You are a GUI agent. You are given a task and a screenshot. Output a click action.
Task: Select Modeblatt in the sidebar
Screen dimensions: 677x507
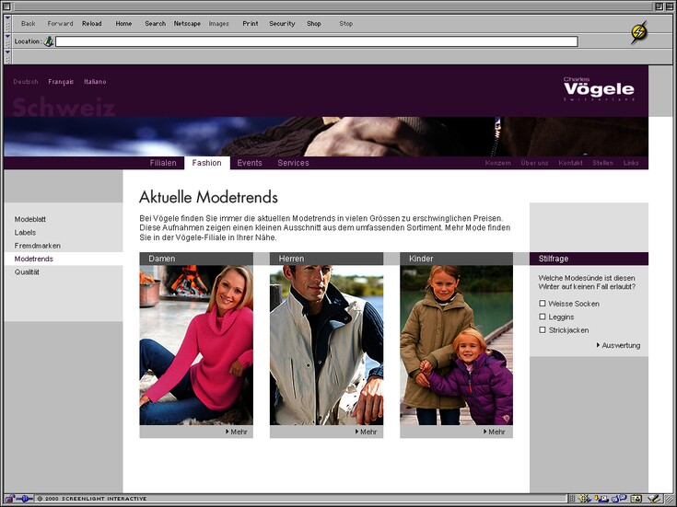[x=30, y=219]
